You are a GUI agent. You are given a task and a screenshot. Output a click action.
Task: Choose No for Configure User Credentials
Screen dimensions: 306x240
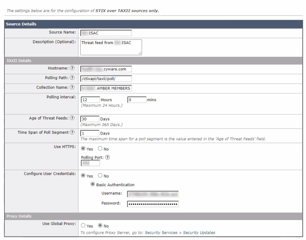(100, 176)
